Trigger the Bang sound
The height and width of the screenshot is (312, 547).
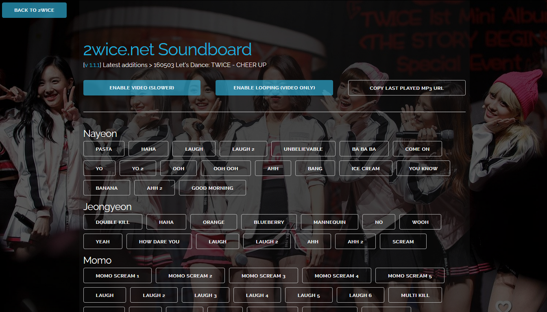pyautogui.click(x=315, y=168)
